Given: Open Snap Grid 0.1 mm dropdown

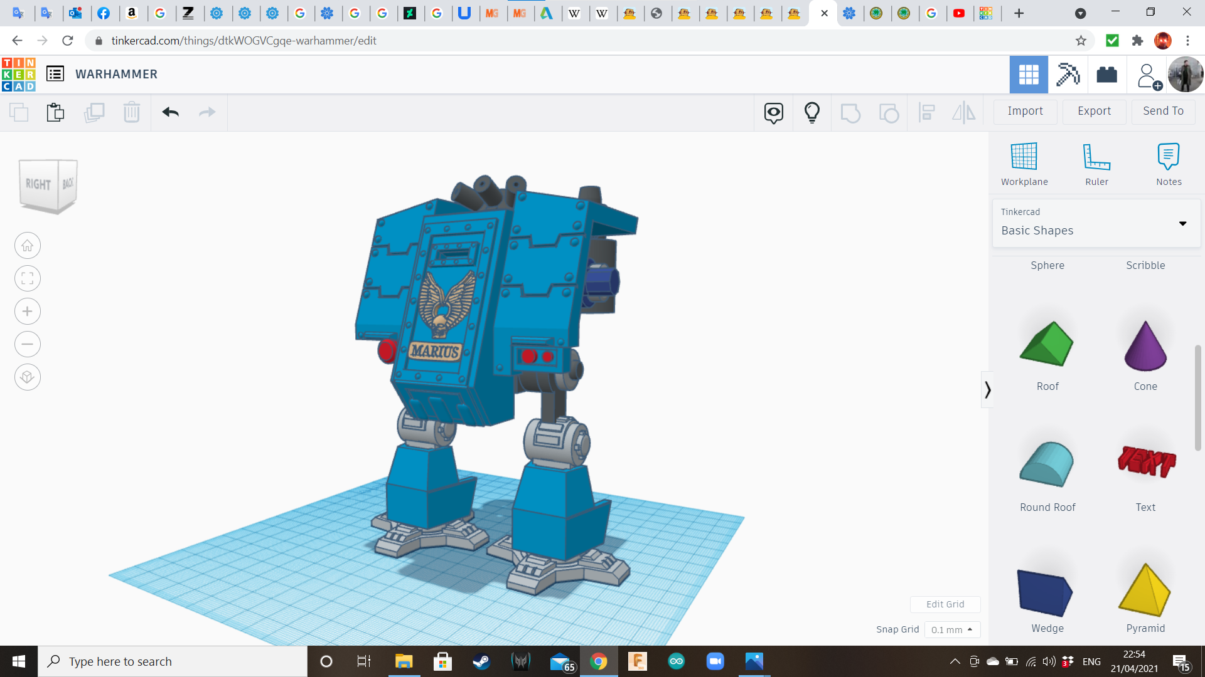Looking at the screenshot, I should (952, 629).
